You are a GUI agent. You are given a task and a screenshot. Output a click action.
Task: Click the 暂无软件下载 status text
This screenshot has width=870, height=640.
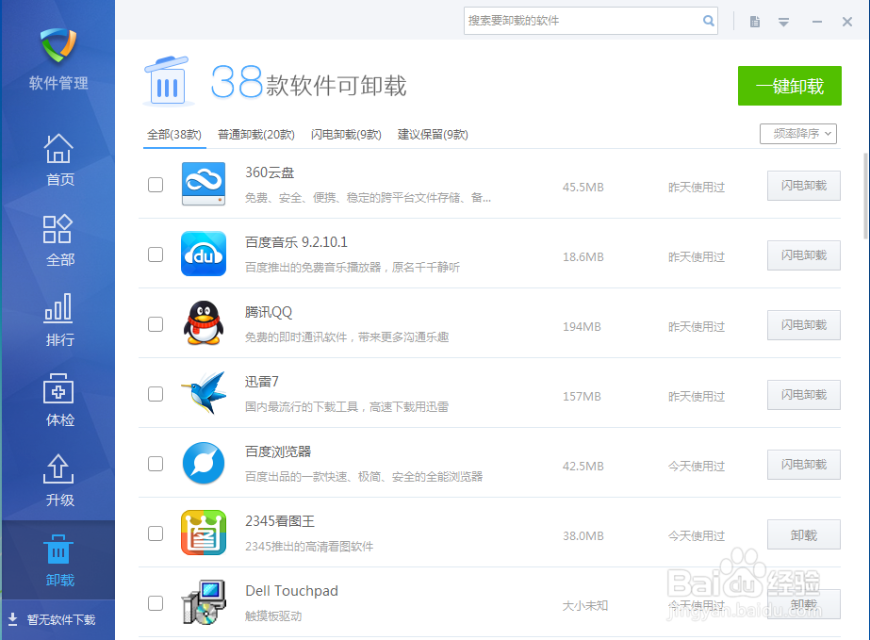(x=61, y=619)
